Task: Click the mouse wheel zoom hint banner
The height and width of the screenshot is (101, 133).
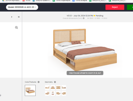Action: coord(85,73)
